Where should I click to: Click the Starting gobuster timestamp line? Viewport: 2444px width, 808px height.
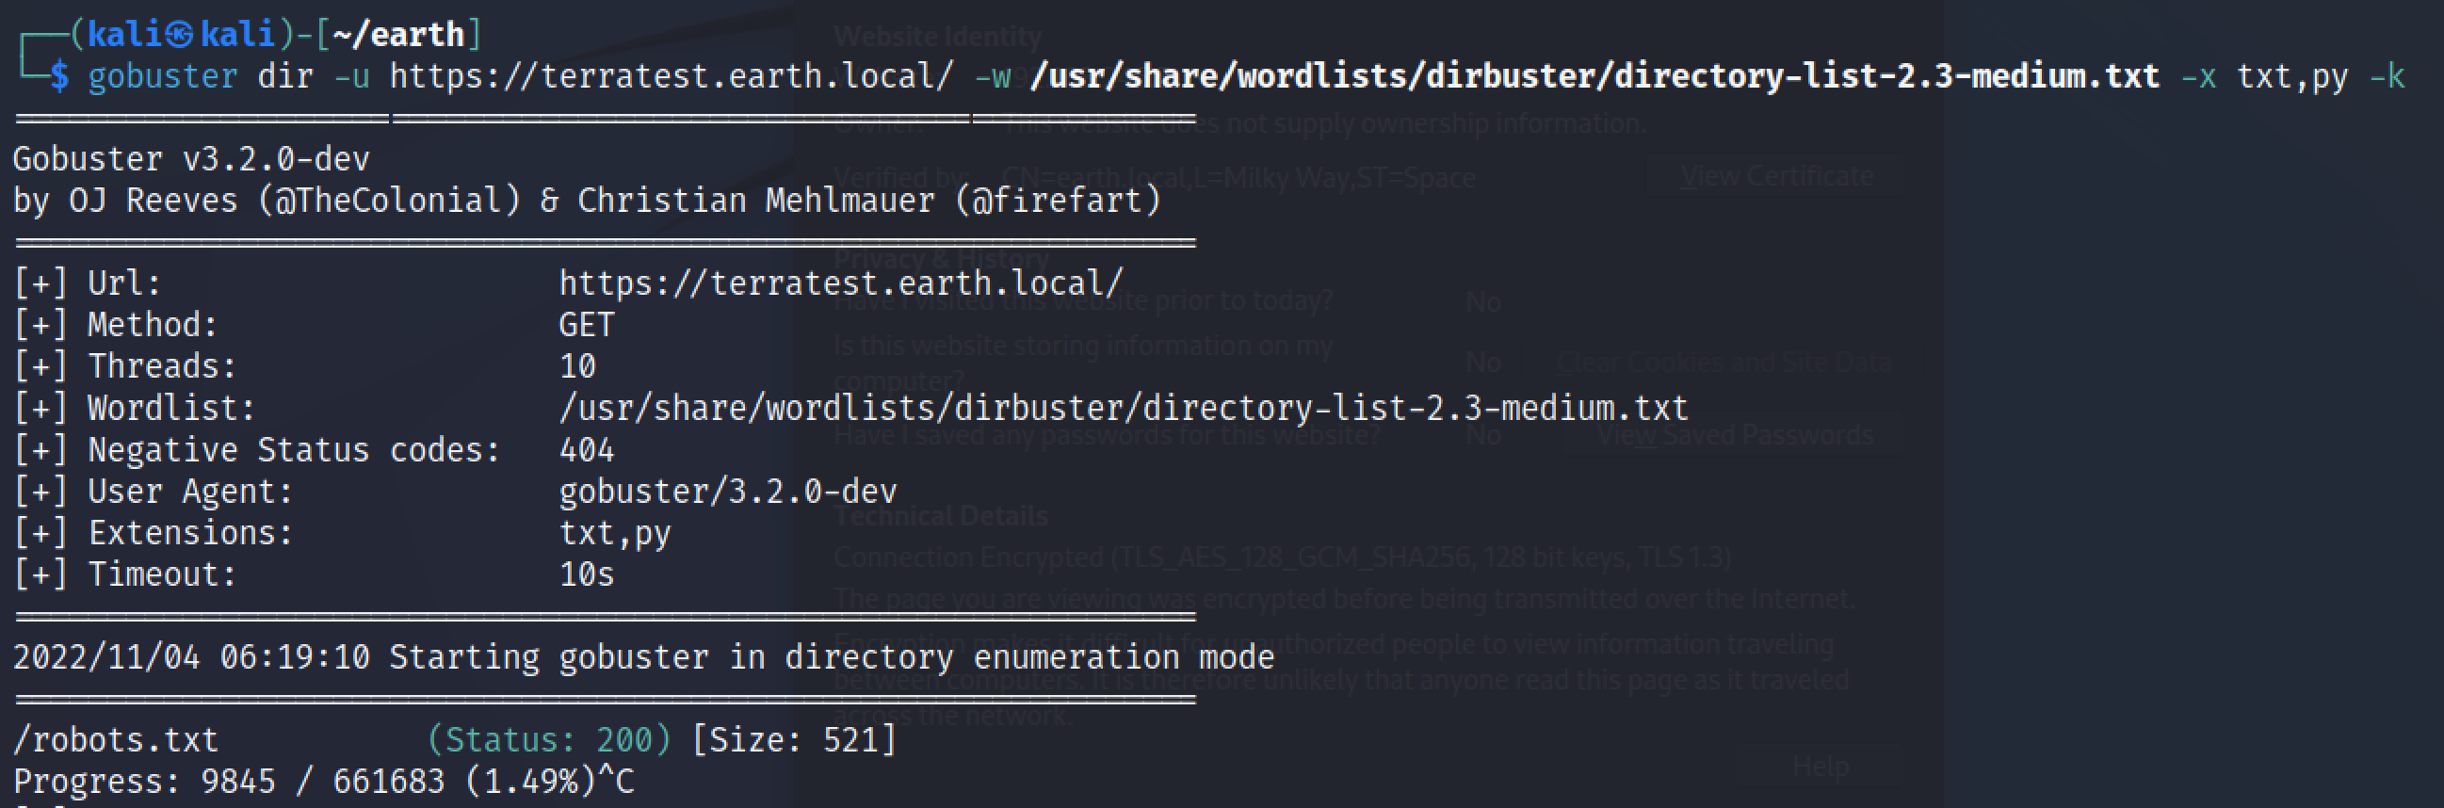pyautogui.click(x=643, y=657)
